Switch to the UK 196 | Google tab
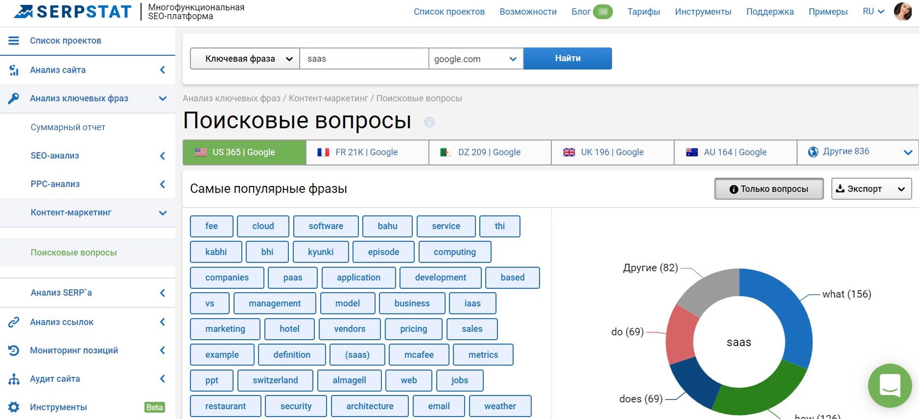Viewport: 919px width, 419px height. (613, 152)
